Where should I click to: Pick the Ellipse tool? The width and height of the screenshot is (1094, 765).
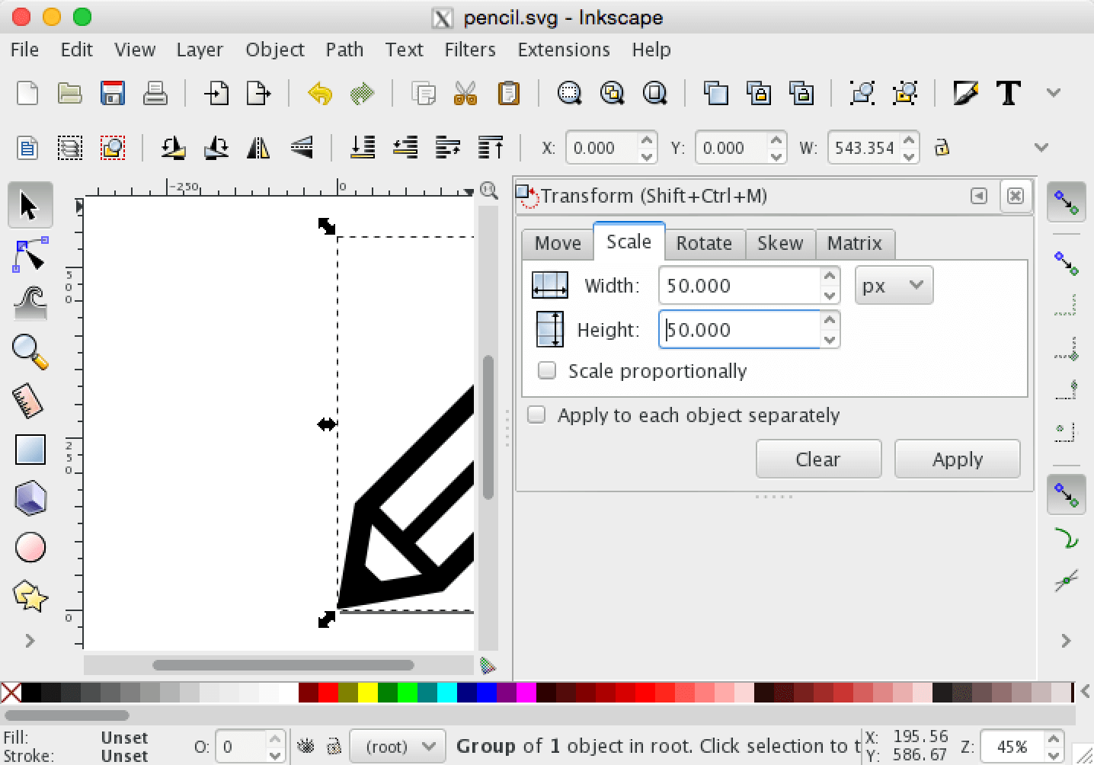(x=30, y=546)
